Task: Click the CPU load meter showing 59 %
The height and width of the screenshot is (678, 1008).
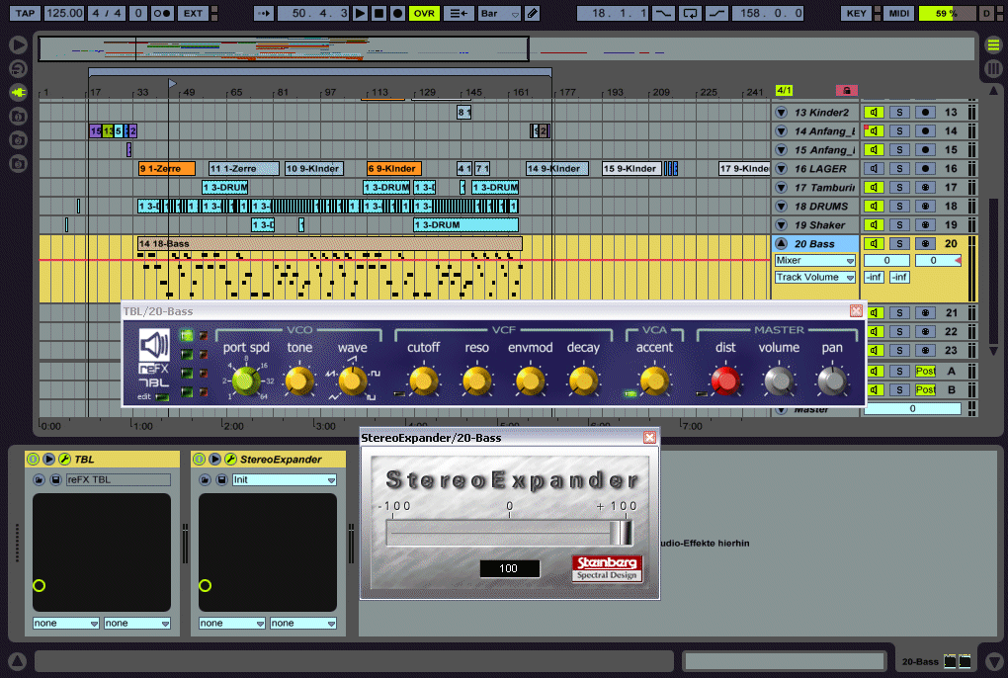Action: (x=947, y=13)
